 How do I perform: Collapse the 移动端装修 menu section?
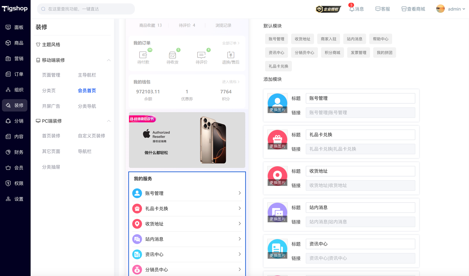pyautogui.click(x=109, y=60)
